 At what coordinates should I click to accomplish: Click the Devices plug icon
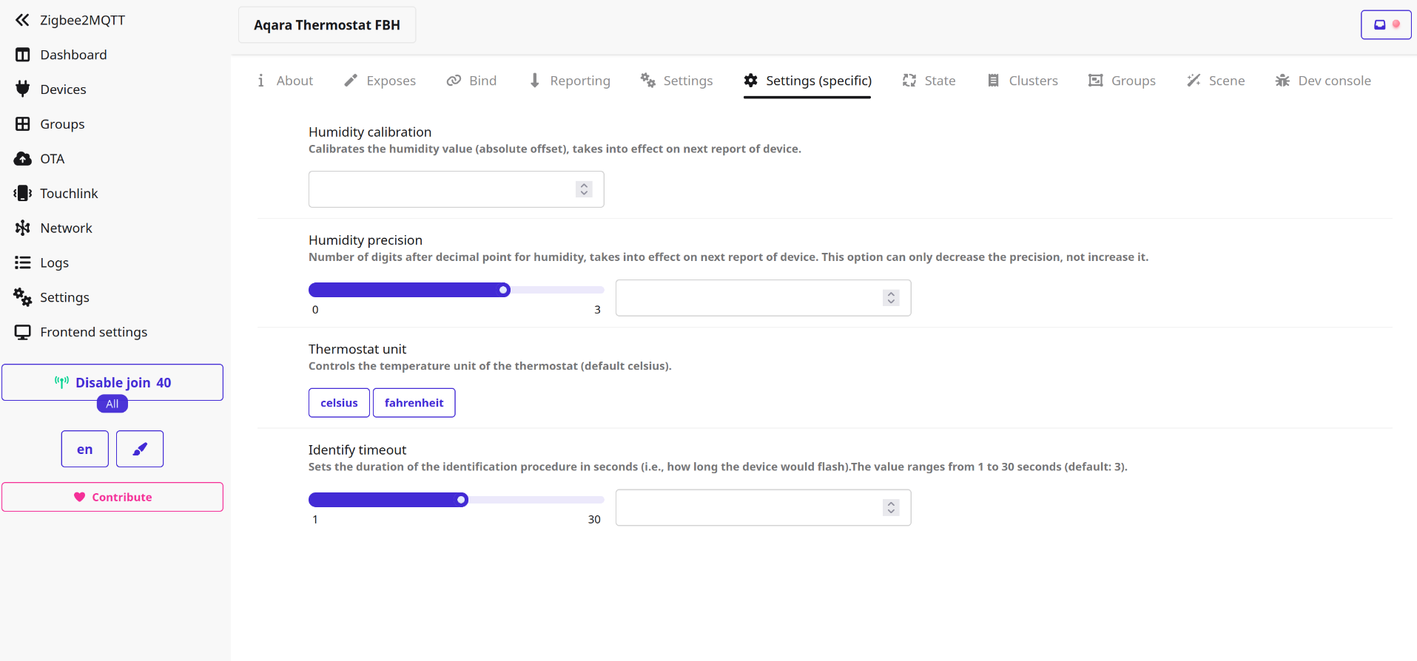[x=23, y=89]
